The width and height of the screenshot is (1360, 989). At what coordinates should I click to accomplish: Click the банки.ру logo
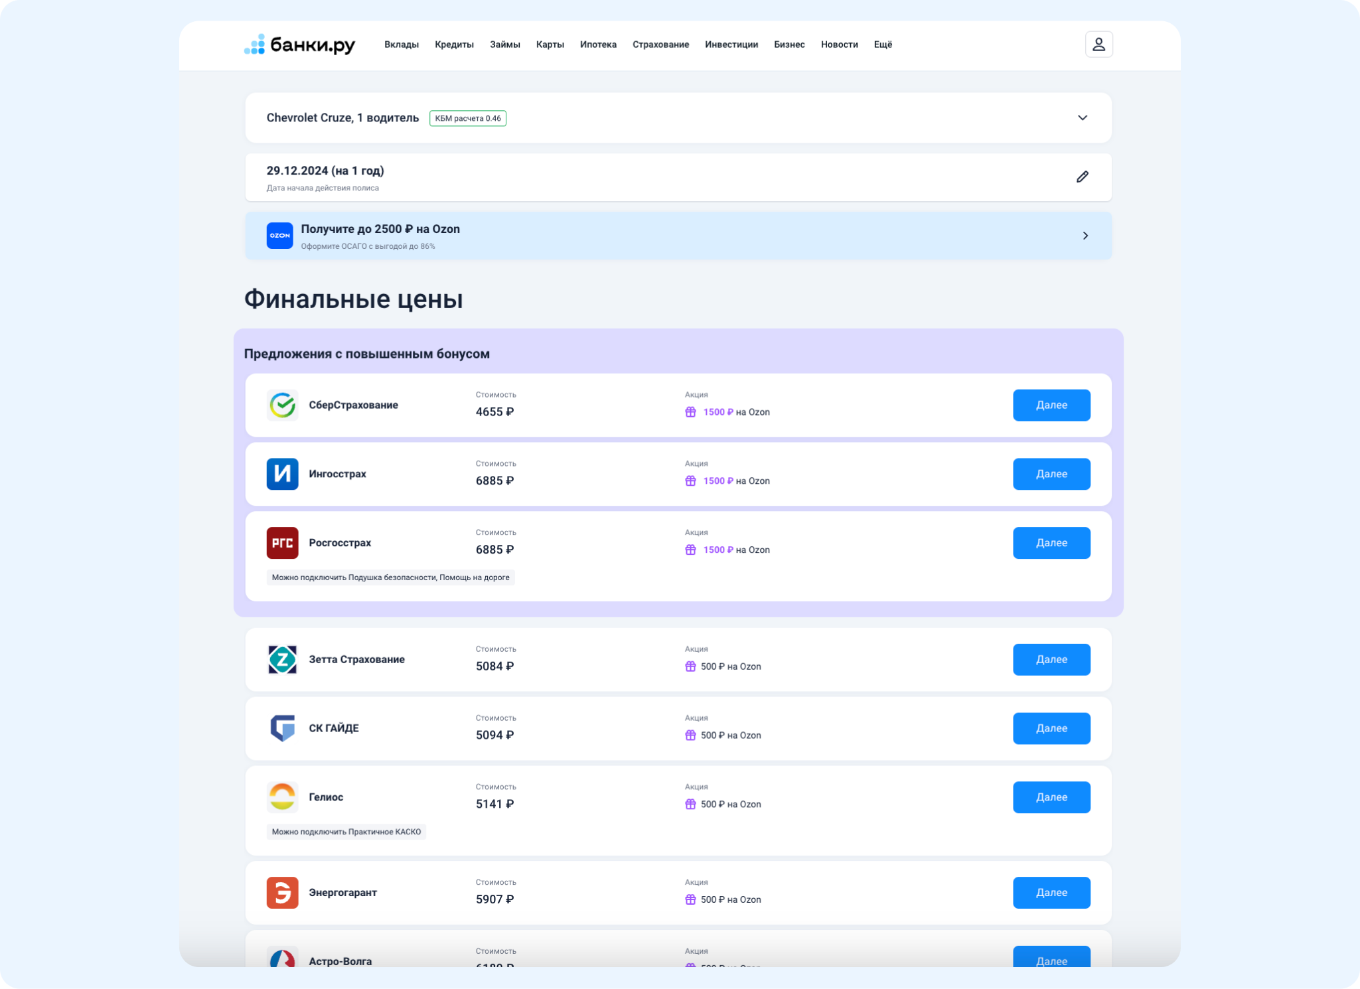pos(300,44)
